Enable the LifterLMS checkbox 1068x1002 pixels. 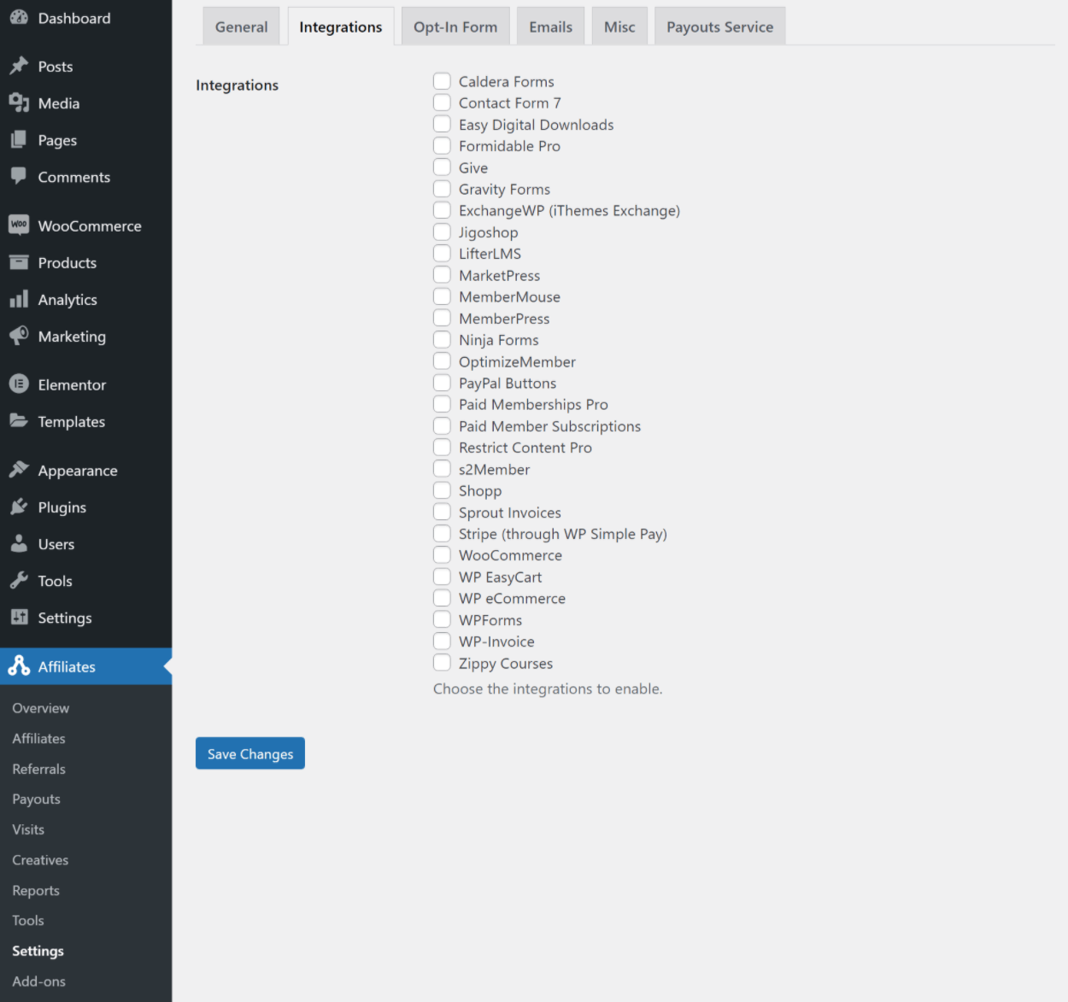(442, 254)
